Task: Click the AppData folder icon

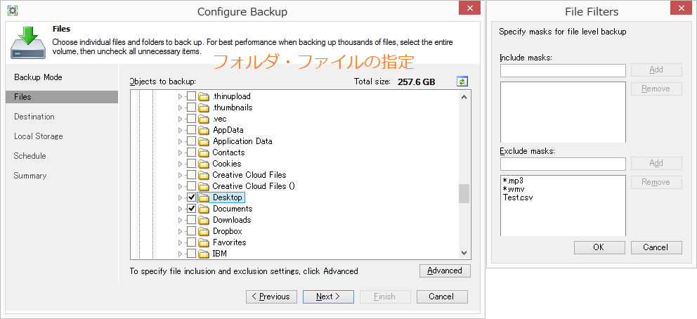Action: point(204,130)
